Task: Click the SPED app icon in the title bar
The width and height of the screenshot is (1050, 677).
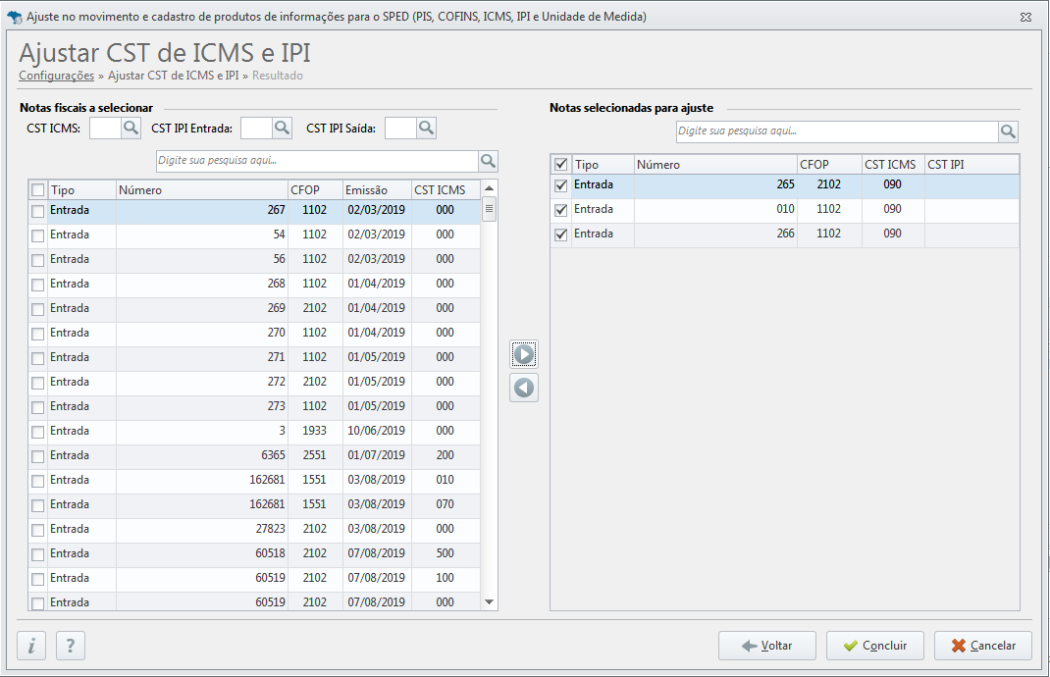Action: click(x=17, y=16)
